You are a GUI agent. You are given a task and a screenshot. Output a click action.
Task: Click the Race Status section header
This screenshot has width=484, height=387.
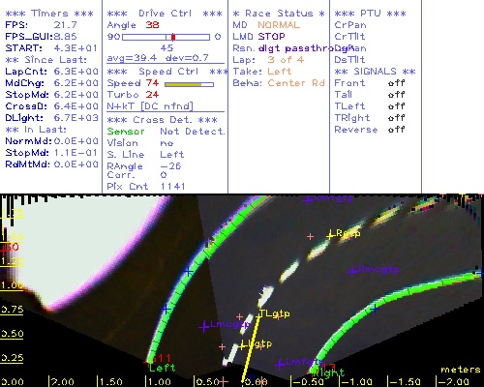(279, 14)
